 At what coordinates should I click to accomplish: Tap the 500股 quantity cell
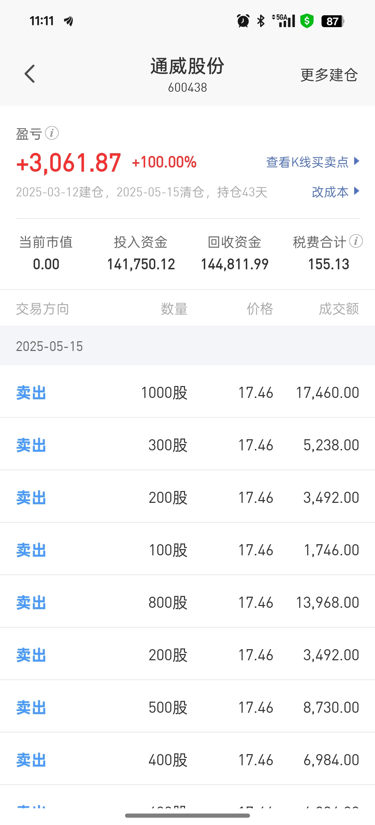pyautogui.click(x=168, y=708)
